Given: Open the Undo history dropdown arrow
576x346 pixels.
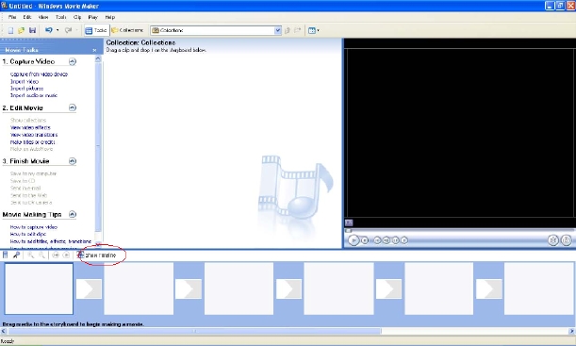Looking at the screenshot, I should click(x=58, y=30).
